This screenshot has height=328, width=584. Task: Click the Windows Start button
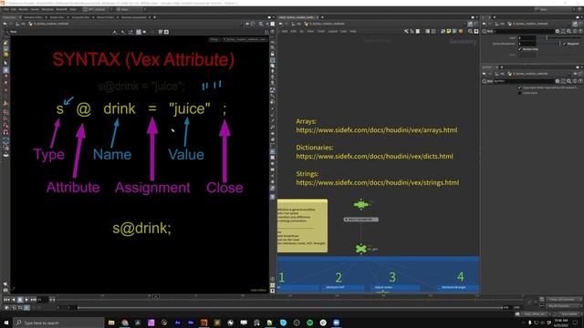6,323
